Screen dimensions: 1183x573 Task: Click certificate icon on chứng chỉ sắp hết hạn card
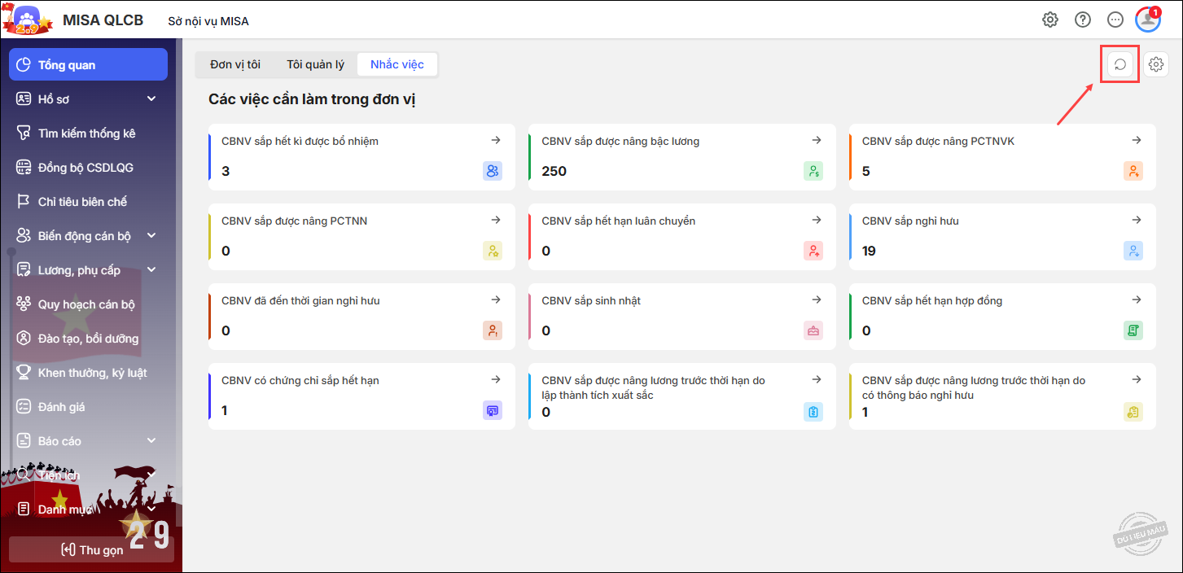tap(492, 410)
